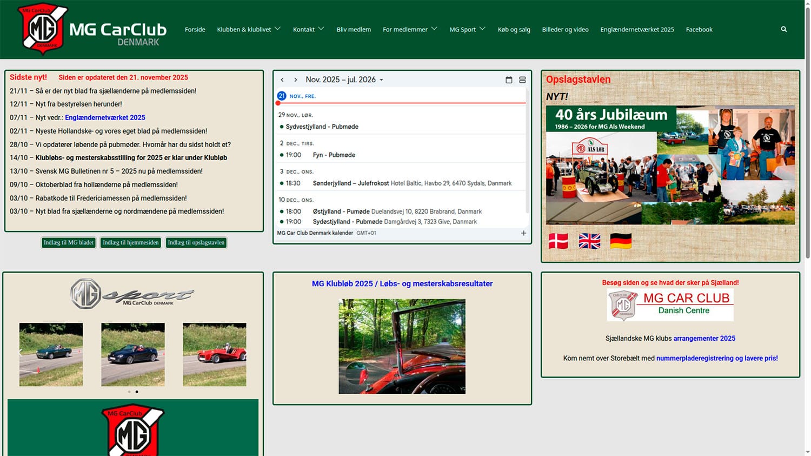
Task: Open the Englændernetværket 2025 menu item
Action: click(637, 30)
